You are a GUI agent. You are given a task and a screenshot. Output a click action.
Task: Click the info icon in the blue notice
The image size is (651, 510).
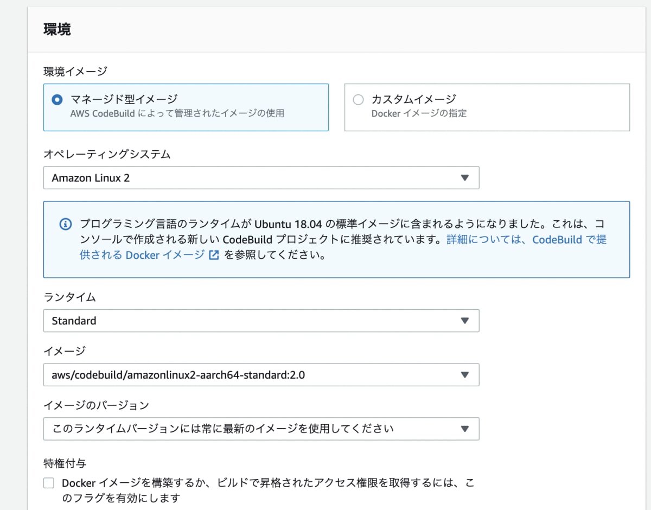pos(65,224)
